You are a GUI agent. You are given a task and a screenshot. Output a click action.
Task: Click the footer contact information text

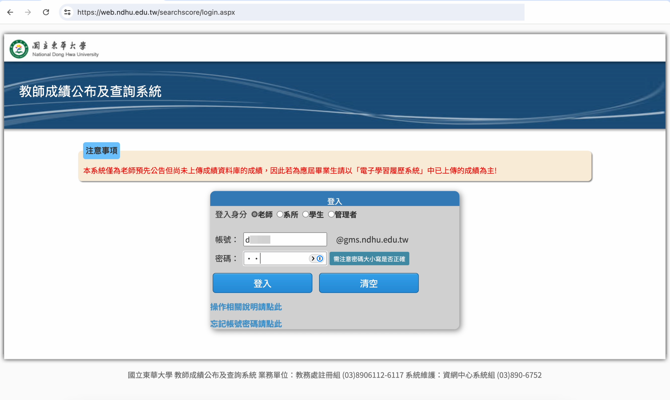[335, 375]
